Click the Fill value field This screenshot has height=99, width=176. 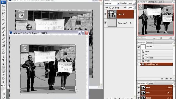[x=130, y=8]
